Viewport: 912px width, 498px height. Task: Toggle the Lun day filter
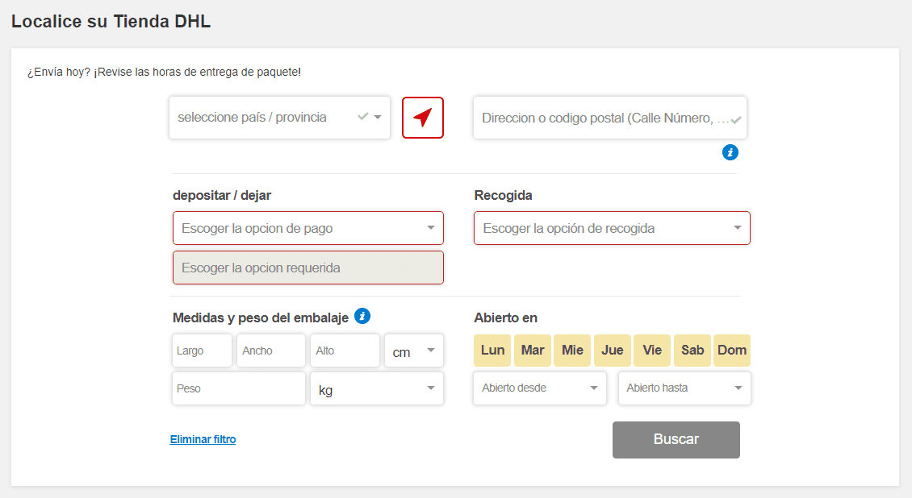point(492,350)
